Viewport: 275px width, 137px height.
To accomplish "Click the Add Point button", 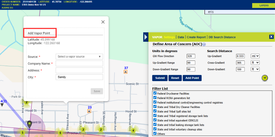I will point(192,78).
